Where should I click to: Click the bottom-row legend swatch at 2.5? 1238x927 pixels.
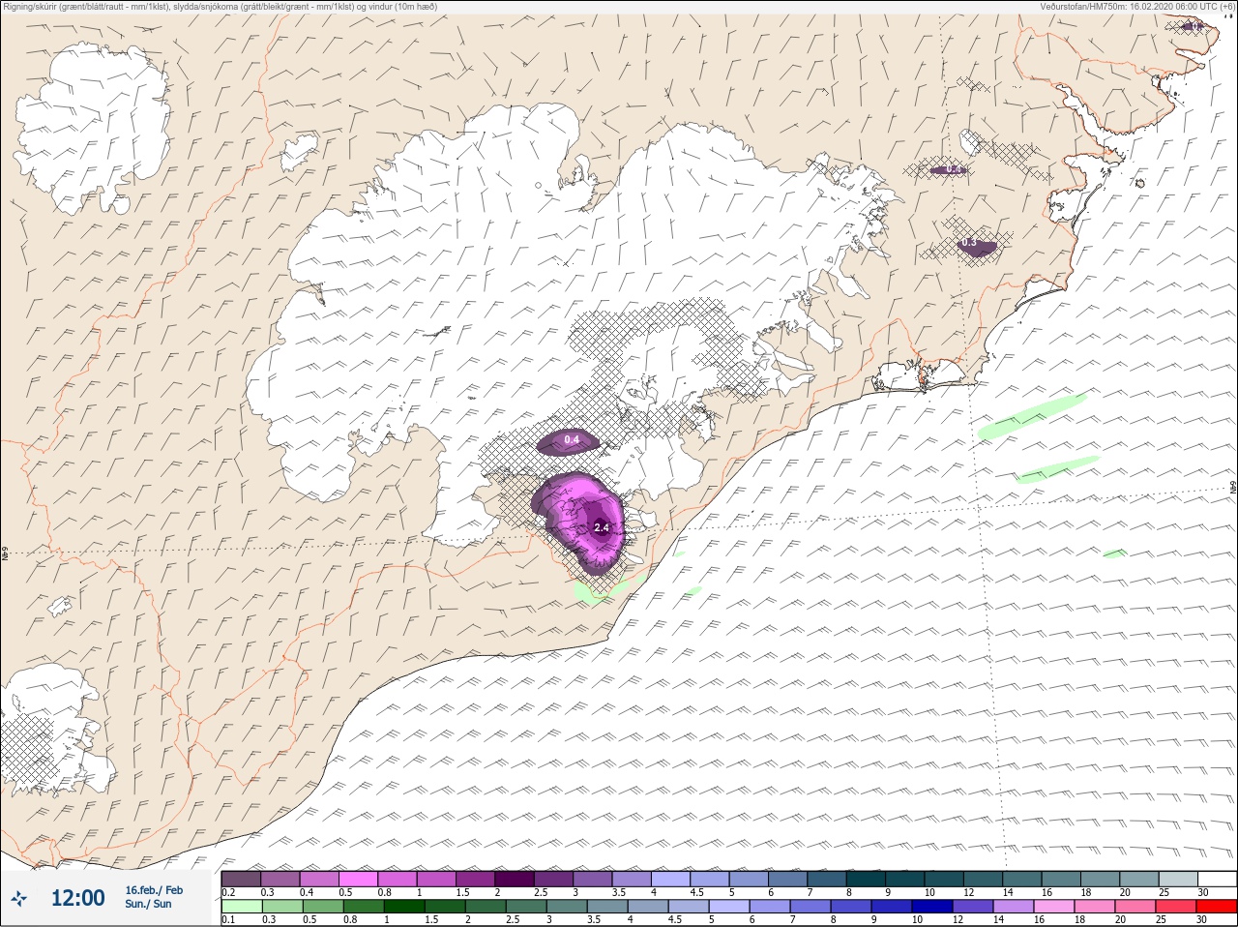click(x=525, y=907)
